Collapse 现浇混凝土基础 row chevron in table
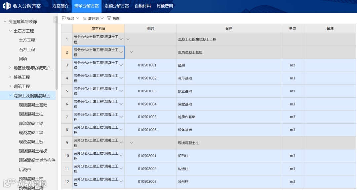The image size is (357, 190). point(131,52)
